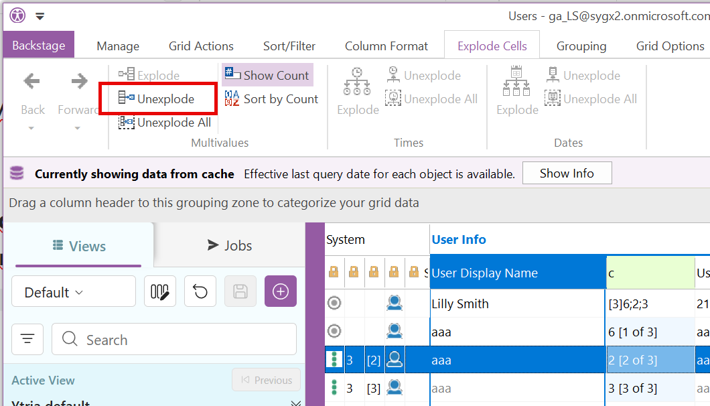The width and height of the screenshot is (710, 406).
Task: Click the filter lines icon beside Search
Action: [27, 340]
